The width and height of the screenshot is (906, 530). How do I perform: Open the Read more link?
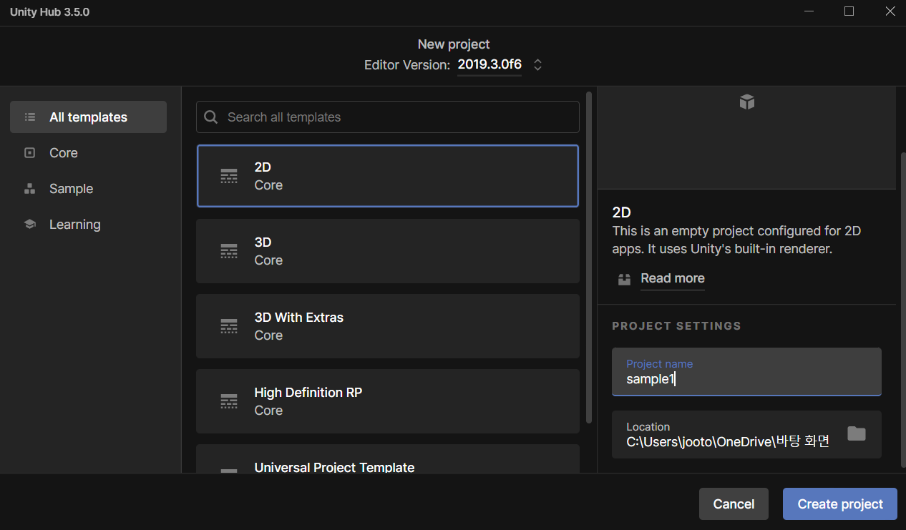click(x=673, y=278)
